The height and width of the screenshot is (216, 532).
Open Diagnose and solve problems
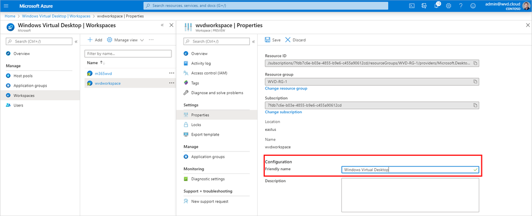[x=217, y=93]
